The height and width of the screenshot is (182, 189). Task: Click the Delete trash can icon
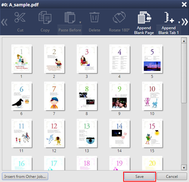(94, 17)
